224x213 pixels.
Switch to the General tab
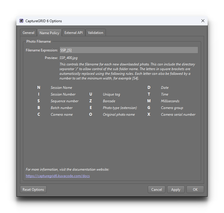tap(28, 33)
